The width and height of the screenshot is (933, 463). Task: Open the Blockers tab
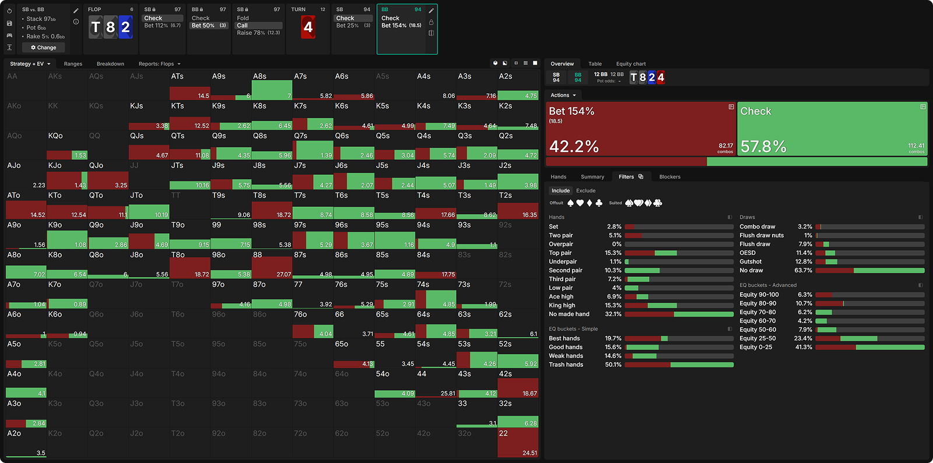(x=669, y=177)
